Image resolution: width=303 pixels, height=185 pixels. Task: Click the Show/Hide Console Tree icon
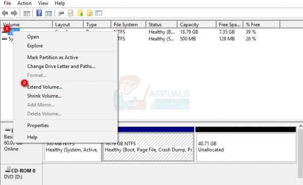pos(27,13)
